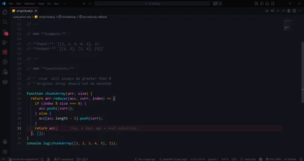Click evaluation-test in breadcrumbs
The image size is (304, 161).
coord(22,17)
